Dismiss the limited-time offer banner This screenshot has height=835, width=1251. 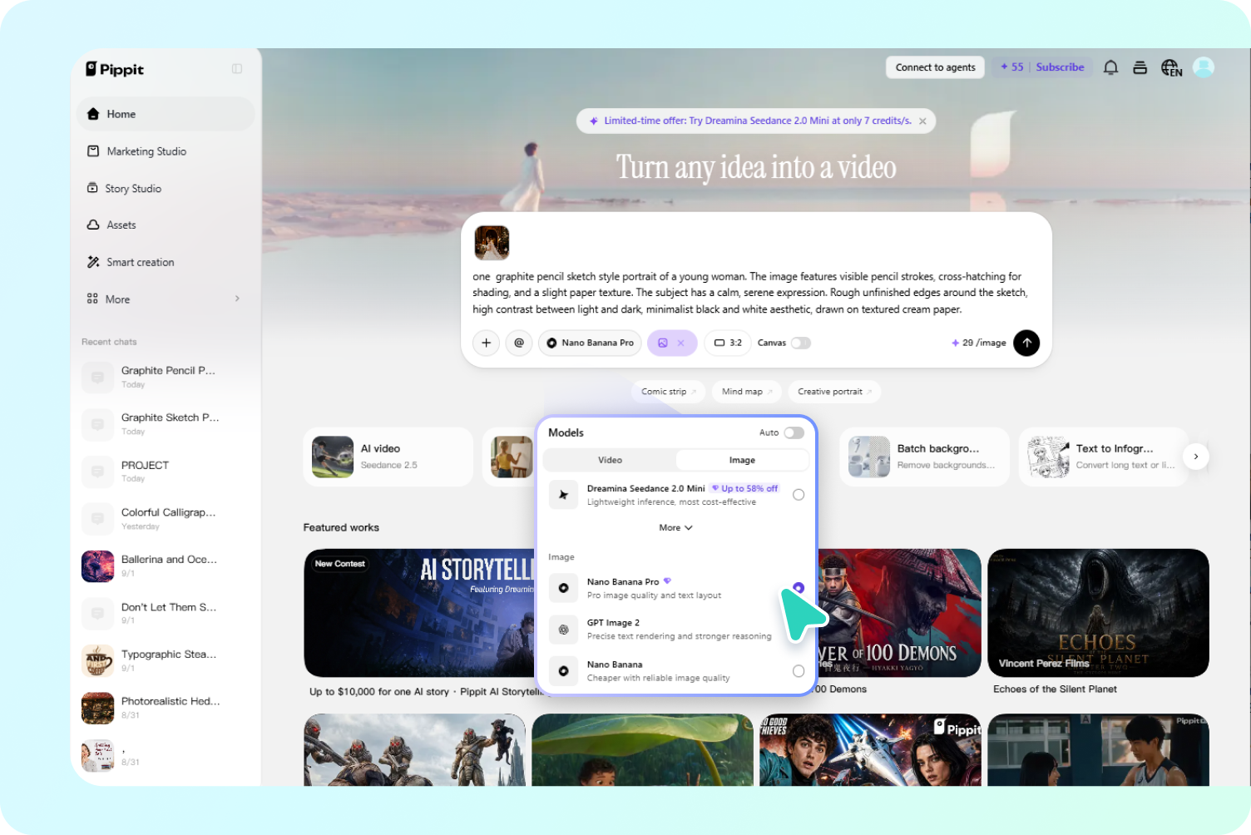coord(922,121)
